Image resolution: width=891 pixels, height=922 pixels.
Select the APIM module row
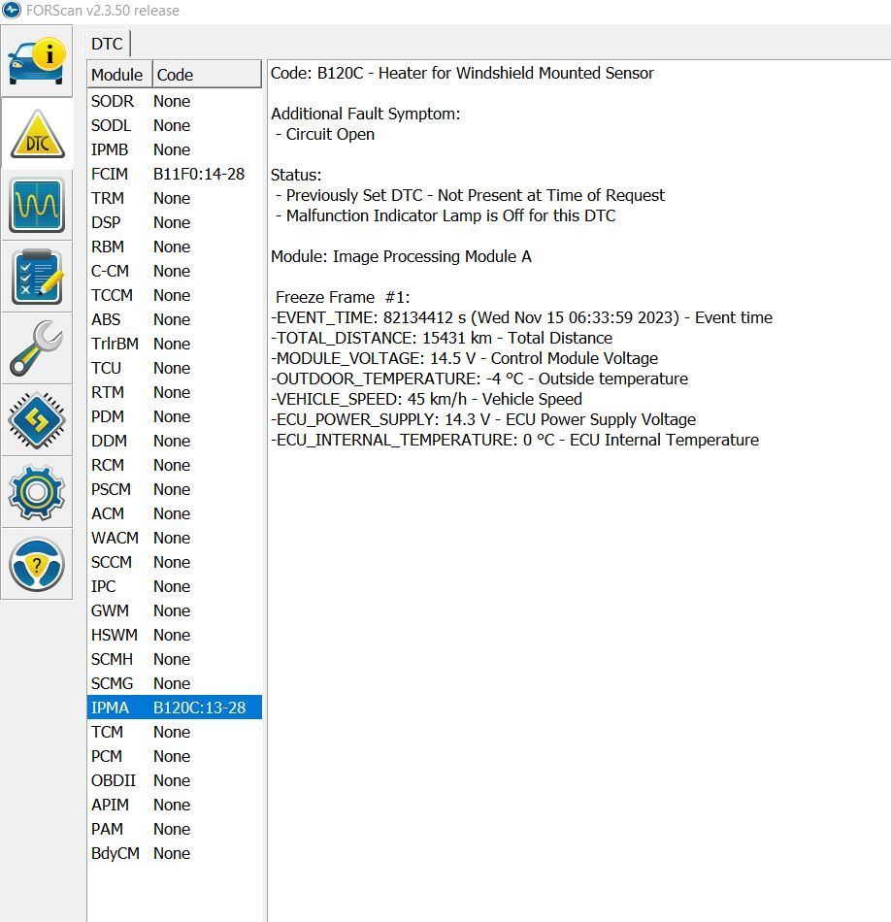175,805
